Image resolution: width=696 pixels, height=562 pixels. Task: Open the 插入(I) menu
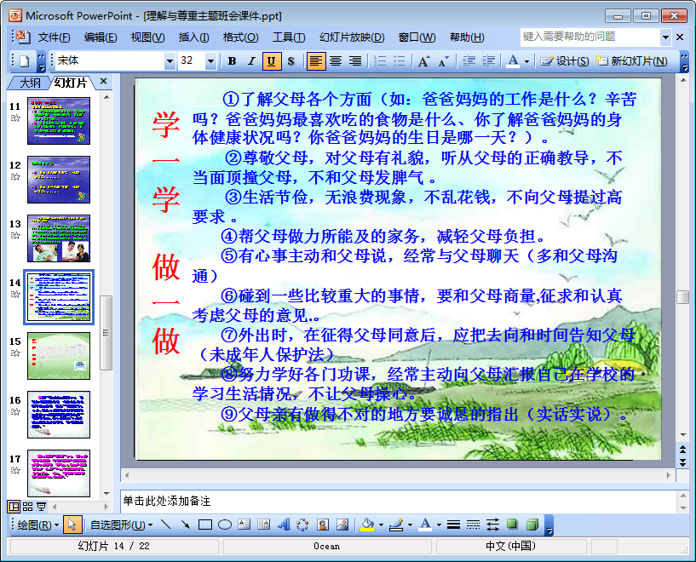click(x=194, y=37)
